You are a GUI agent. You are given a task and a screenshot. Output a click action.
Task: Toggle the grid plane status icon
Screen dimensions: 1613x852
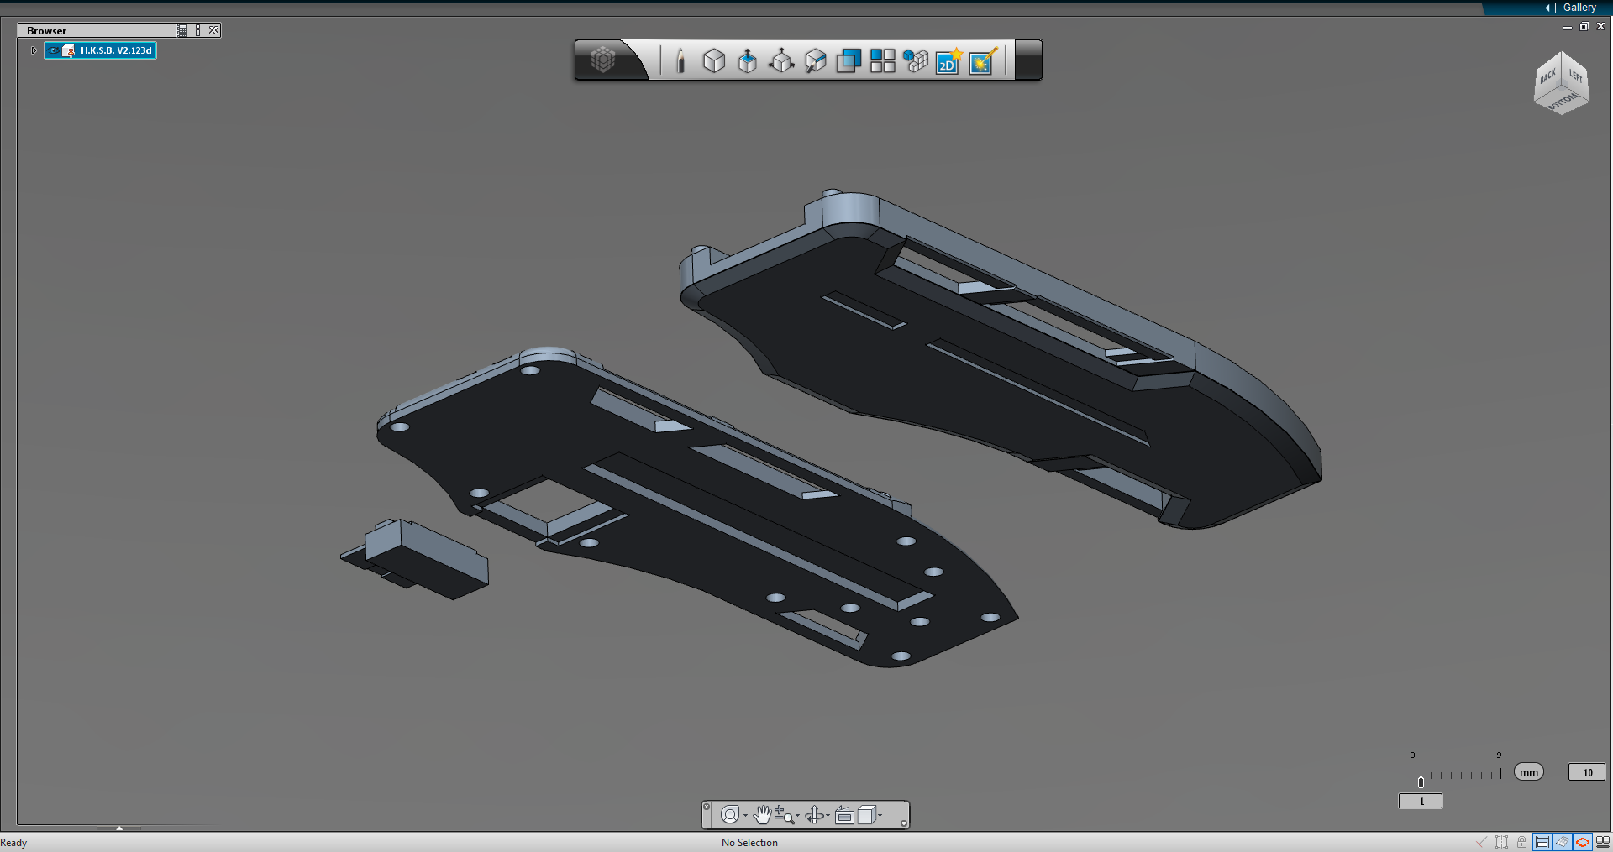1563,842
